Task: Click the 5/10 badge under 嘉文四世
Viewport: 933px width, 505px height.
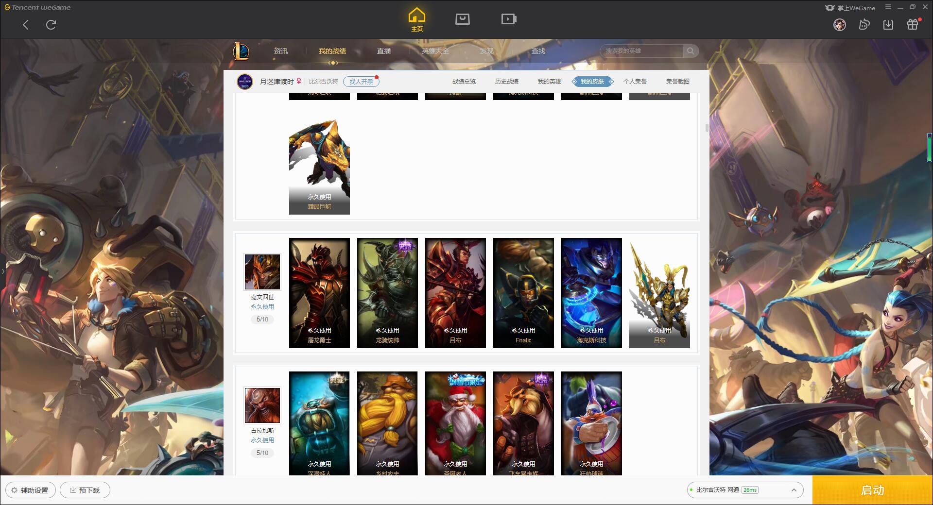Action: [262, 320]
